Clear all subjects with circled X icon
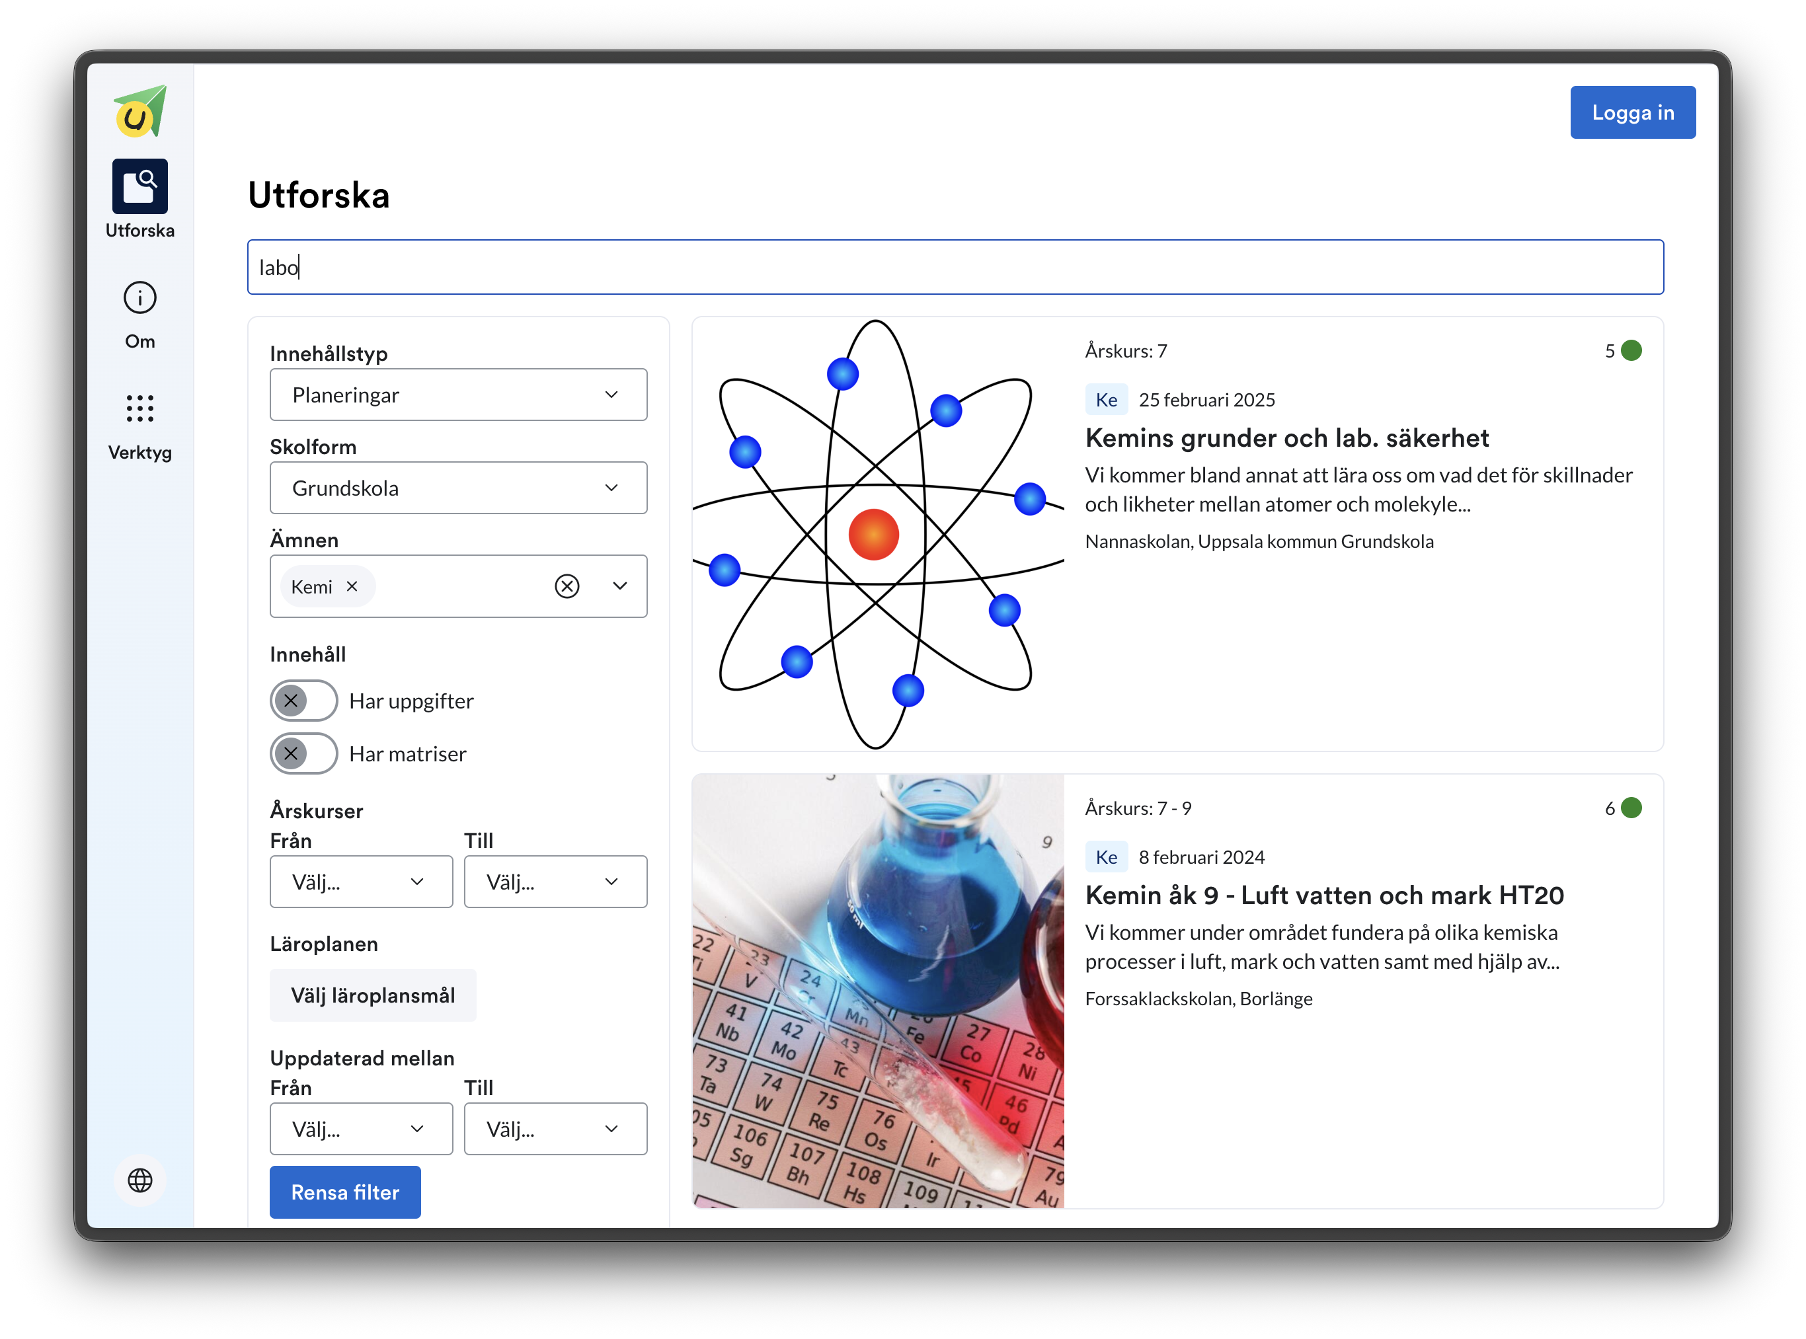The image size is (1806, 1339). (567, 586)
